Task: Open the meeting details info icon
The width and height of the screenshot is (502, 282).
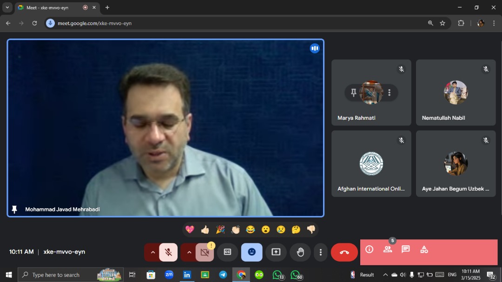Action: [370, 249]
